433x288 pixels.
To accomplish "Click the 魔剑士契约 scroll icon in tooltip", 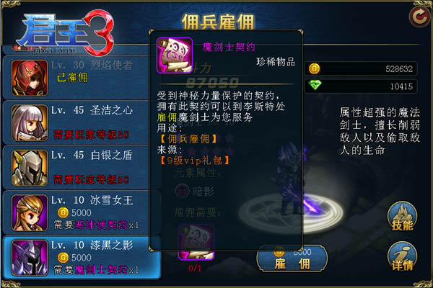I will click(x=175, y=55).
